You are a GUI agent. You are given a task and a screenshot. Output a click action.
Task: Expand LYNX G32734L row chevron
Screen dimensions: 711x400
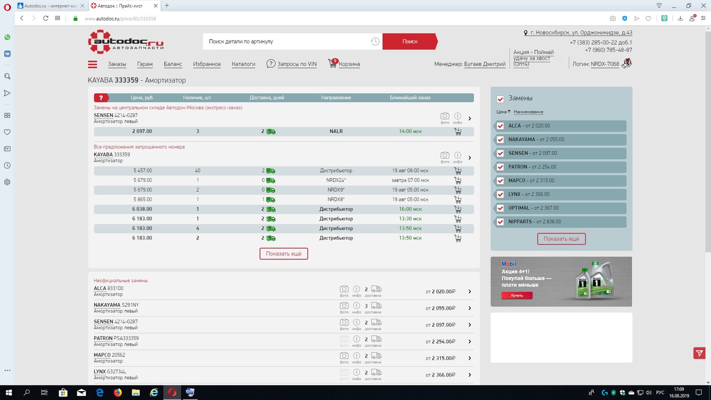(470, 375)
